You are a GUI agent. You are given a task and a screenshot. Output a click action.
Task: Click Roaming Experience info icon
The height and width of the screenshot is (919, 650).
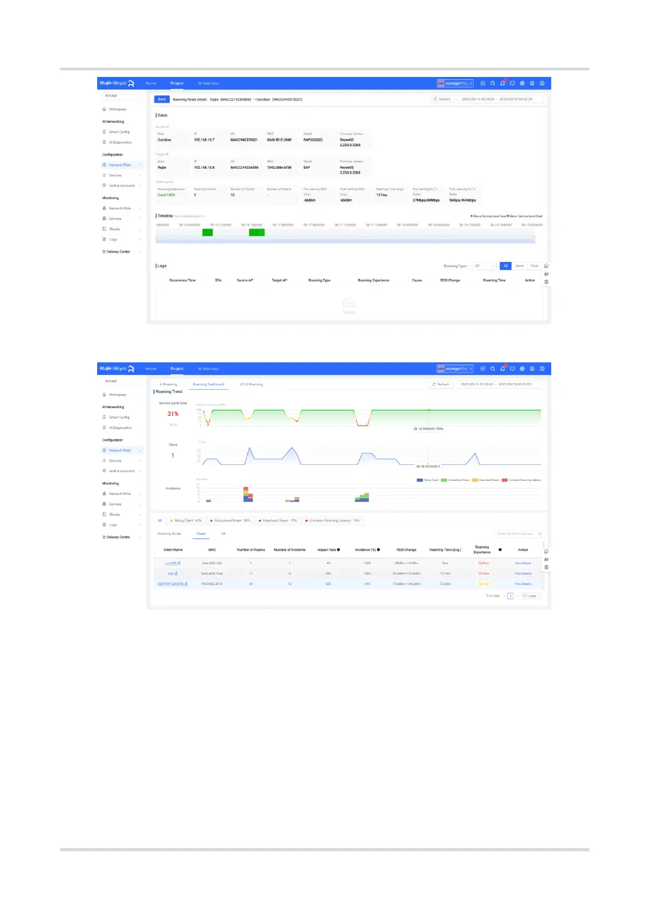[500, 550]
